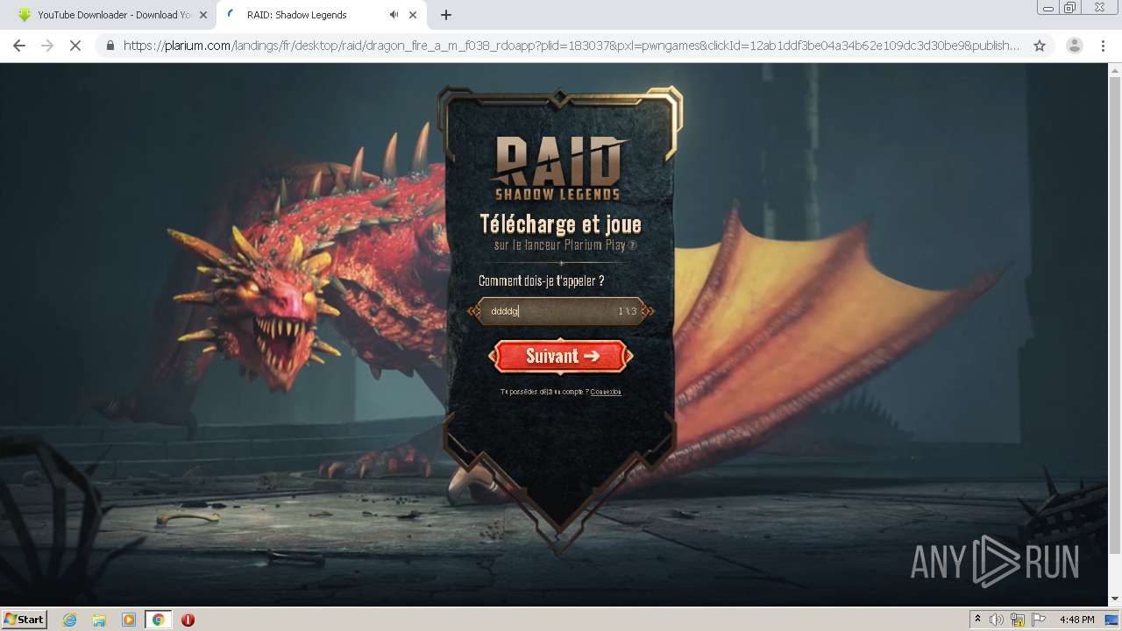Image resolution: width=1122 pixels, height=631 pixels.
Task: Open the media player taskbar icon
Action: tap(129, 620)
